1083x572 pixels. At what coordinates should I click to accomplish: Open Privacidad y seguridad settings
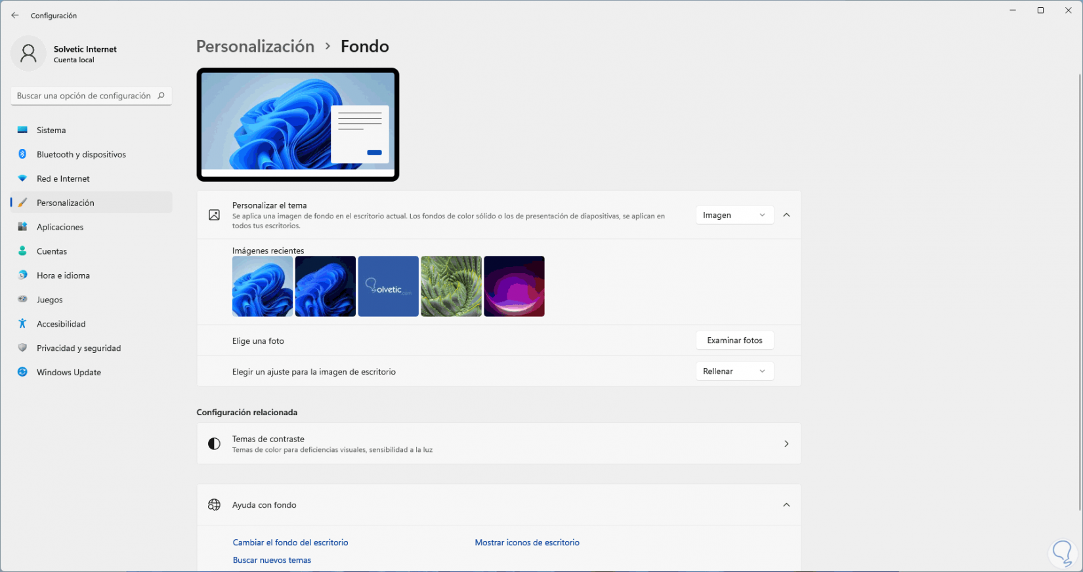91,348
